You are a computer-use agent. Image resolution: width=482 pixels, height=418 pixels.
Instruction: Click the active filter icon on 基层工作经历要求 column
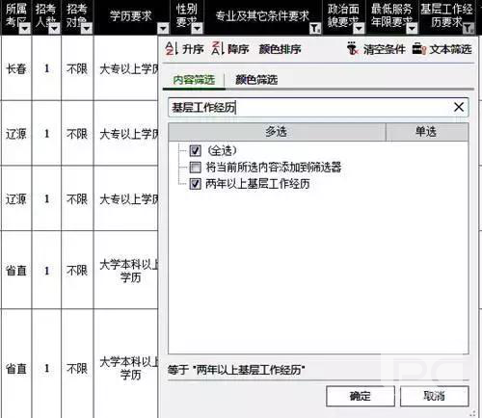pyautogui.click(x=468, y=29)
